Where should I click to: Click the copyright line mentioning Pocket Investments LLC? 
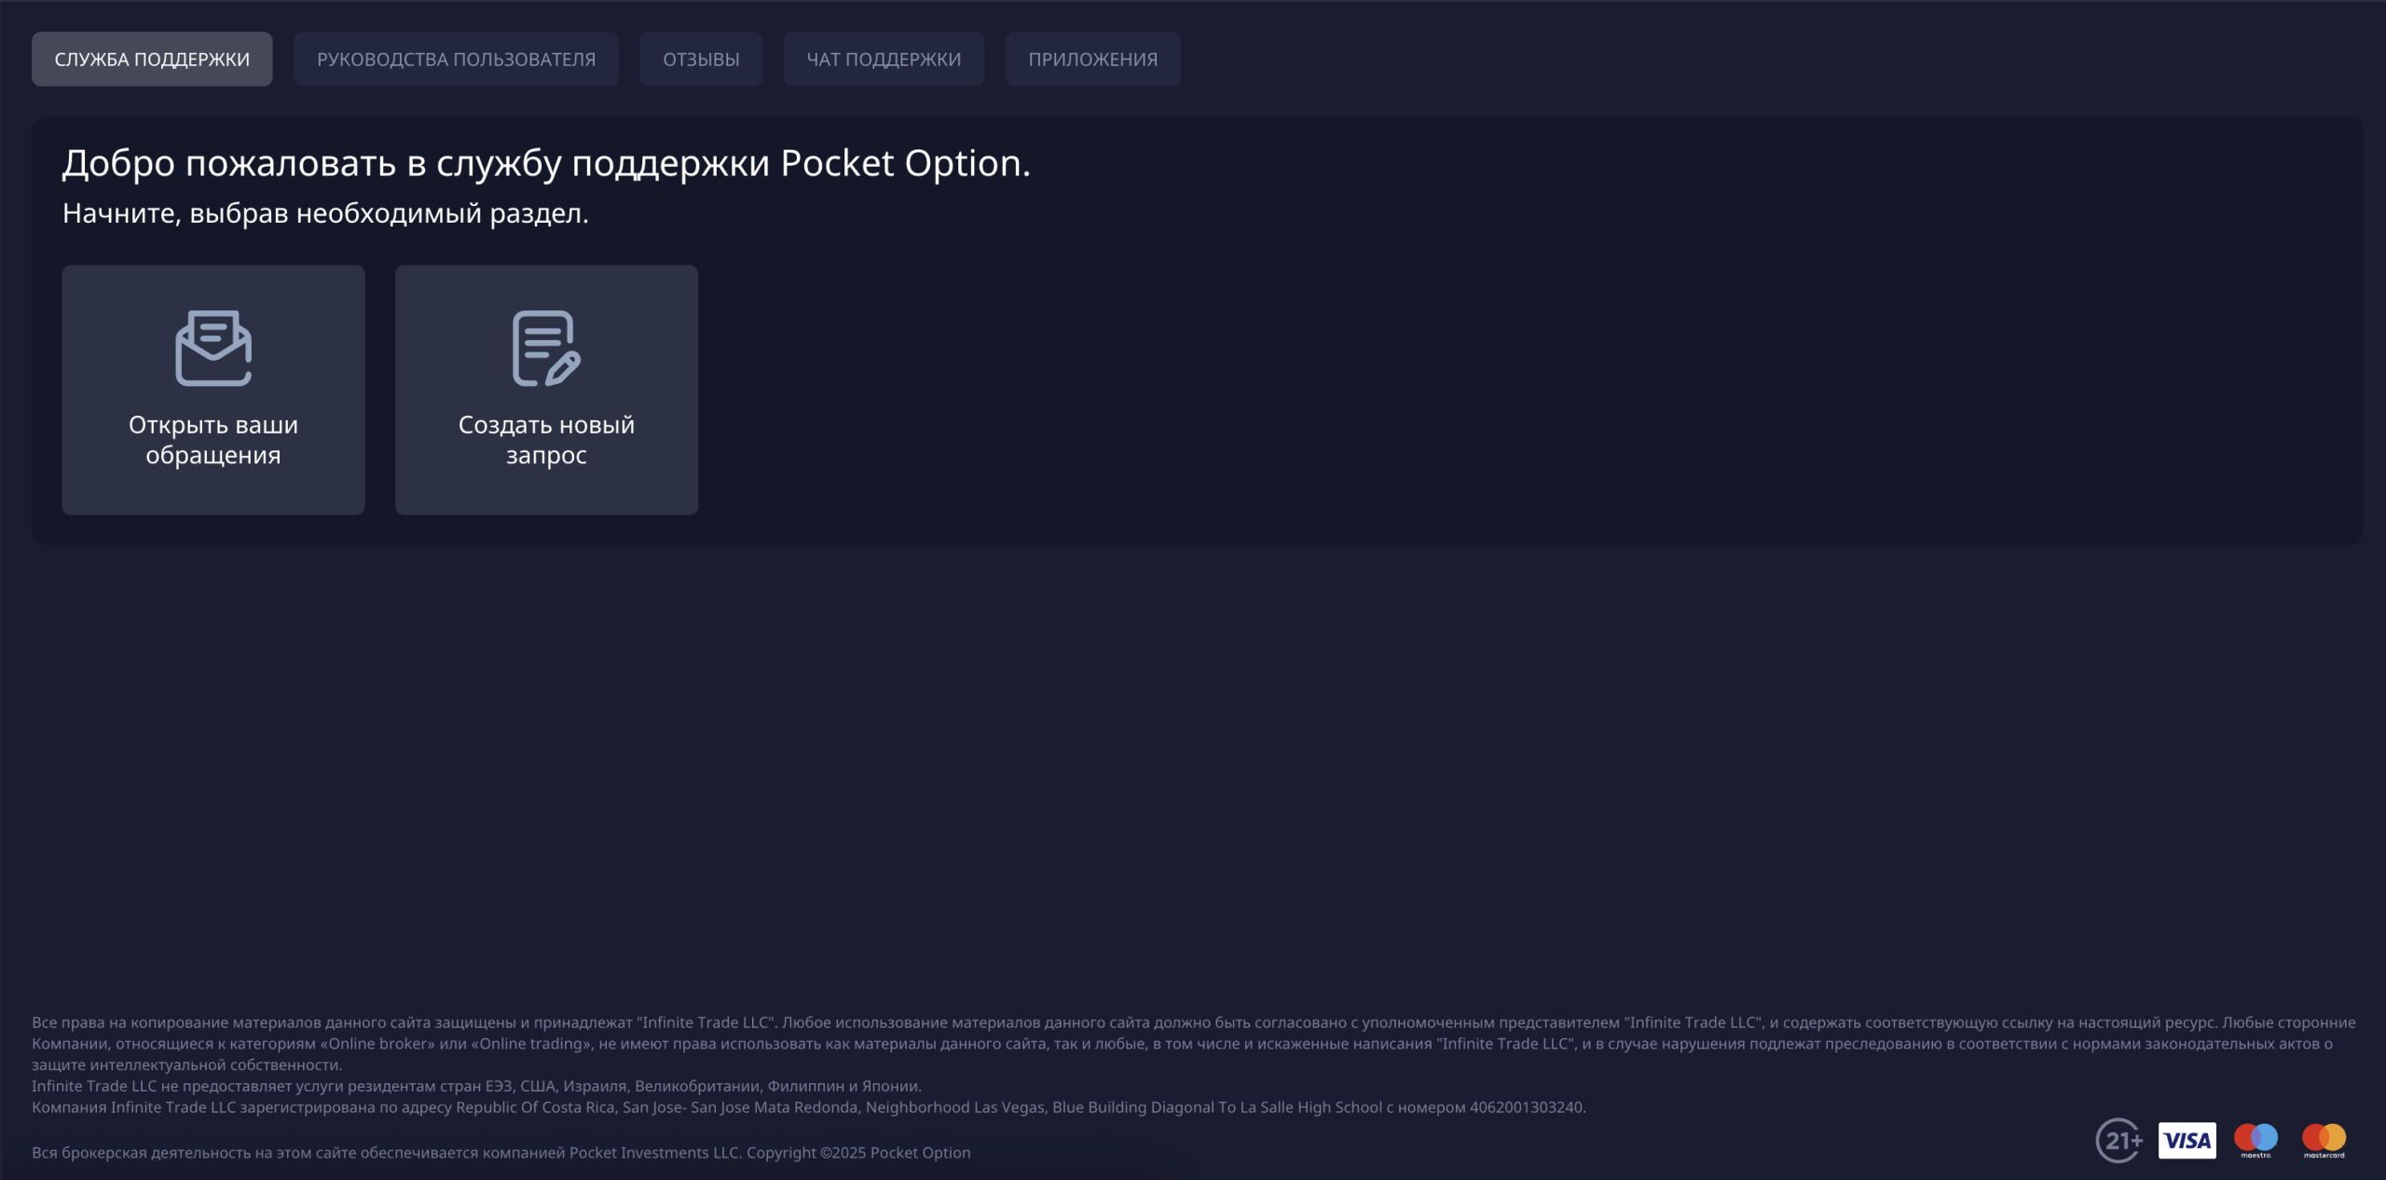502,1153
